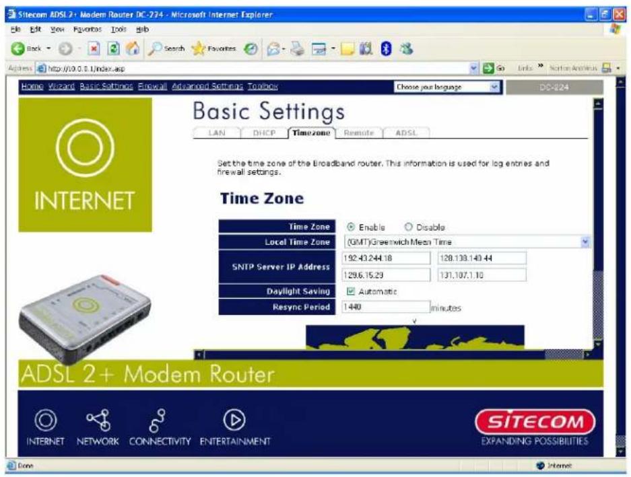Select the Timezone tab
This screenshot has height=477, width=631.
[311, 133]
